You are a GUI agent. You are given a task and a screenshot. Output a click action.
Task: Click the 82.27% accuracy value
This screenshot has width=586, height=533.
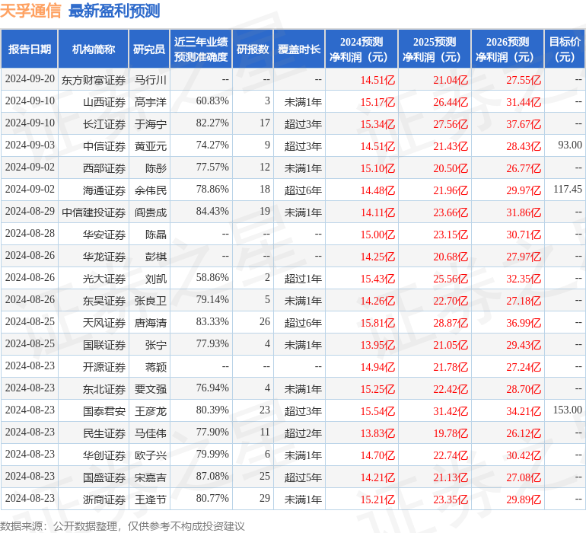click(x=212, y=123)
